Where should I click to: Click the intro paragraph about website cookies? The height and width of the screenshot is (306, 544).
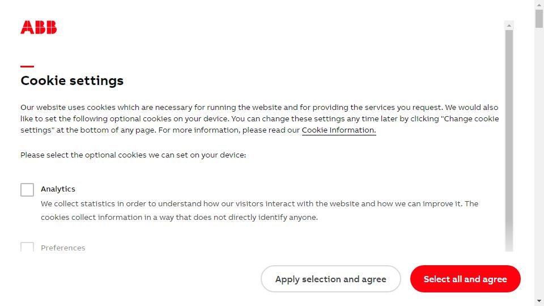tap(260, 118)
